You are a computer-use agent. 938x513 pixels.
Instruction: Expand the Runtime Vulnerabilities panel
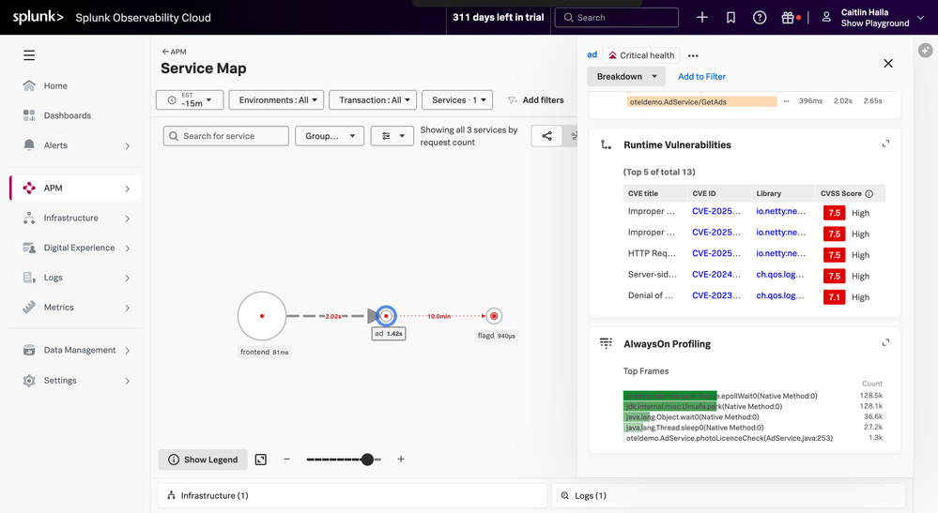(885, 143)
